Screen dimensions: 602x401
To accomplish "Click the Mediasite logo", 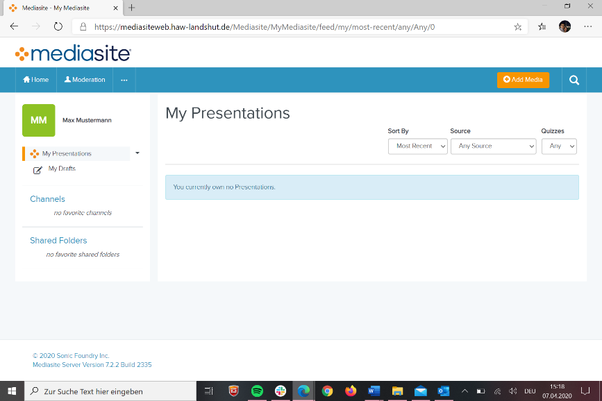I will (x=73, y=53).
